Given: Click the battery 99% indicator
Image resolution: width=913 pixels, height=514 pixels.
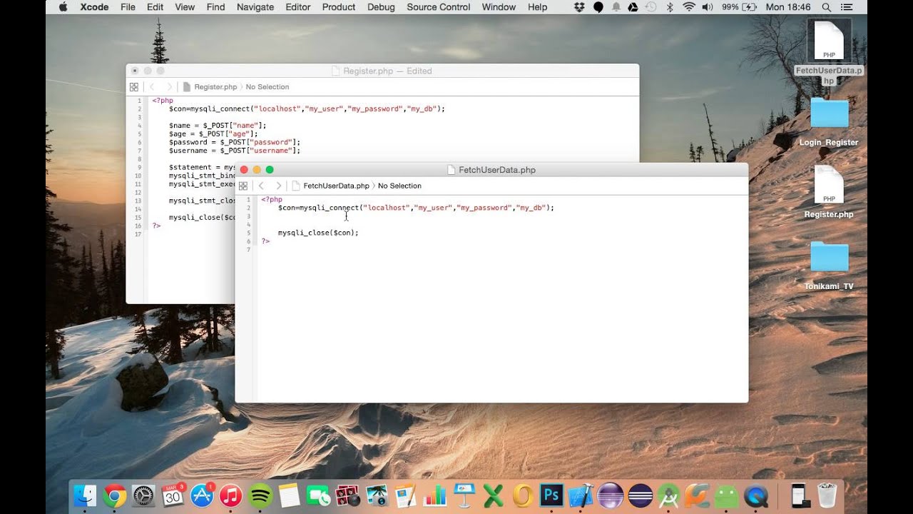Looking at the screenshot, I should point(740,7).
